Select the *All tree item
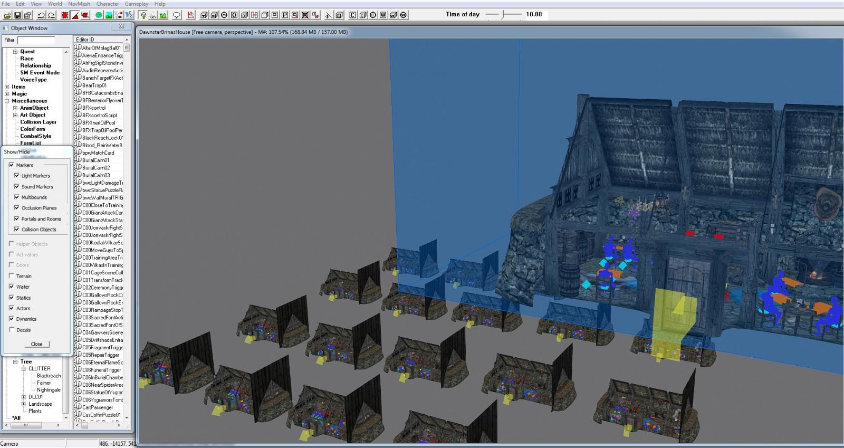Viewport: 844px width, 448px height. pyautogui.click(x=16, y=418)
